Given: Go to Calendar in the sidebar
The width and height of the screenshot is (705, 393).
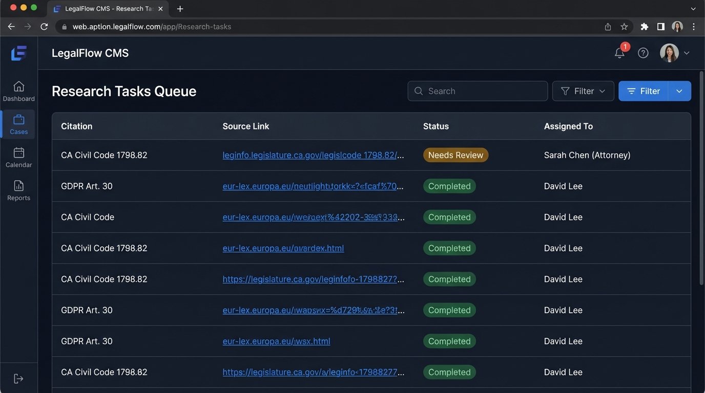Looking at the screenshot, I should (x=18, y=158).
